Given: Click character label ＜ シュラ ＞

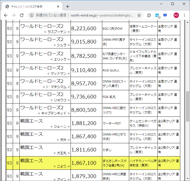Looking at the screenshot, I should (x=62, y=45).
